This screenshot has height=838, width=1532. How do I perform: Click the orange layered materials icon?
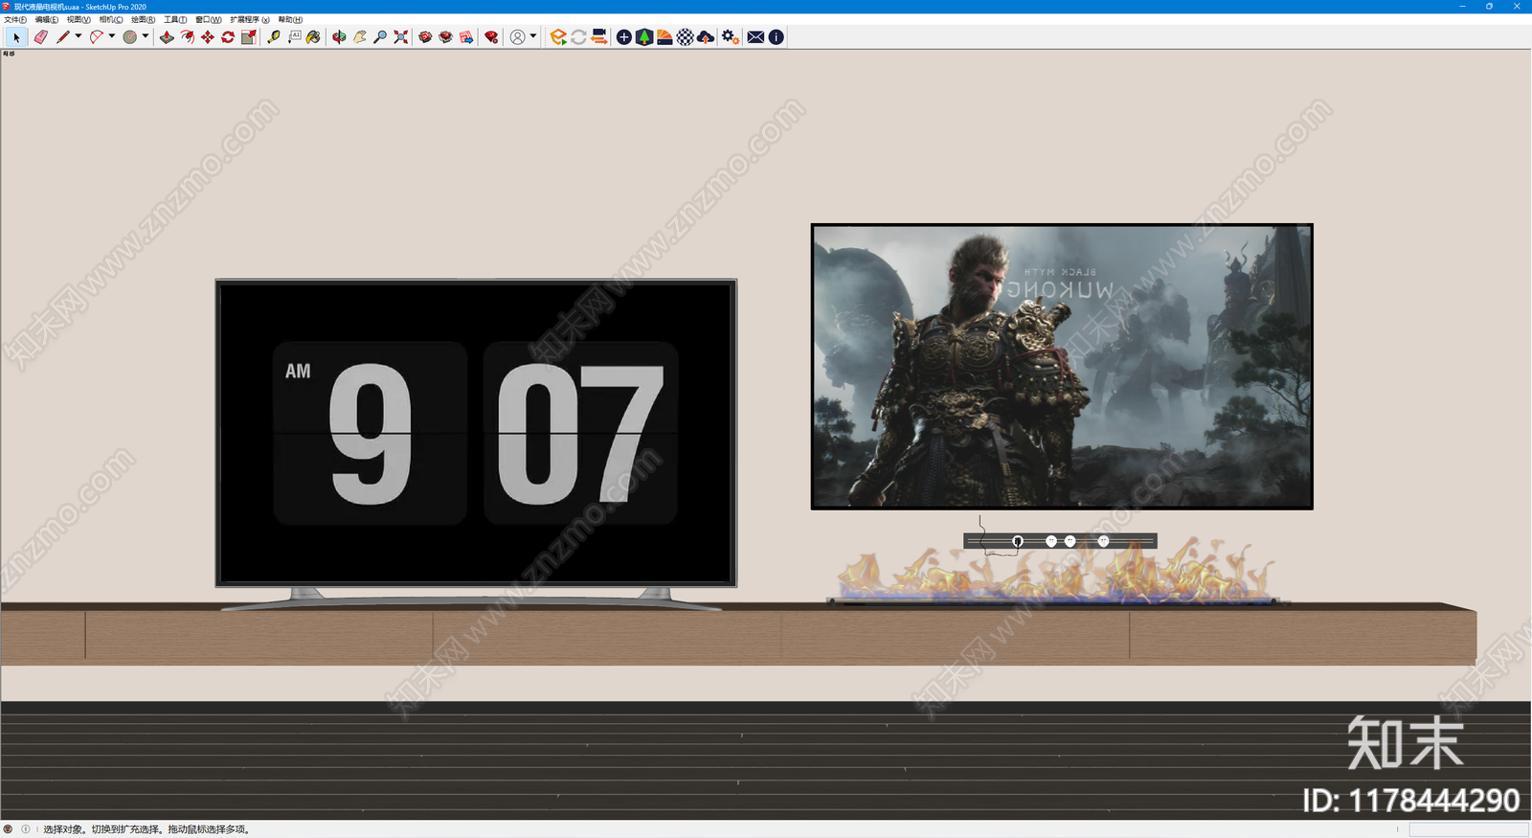(665, 37)
